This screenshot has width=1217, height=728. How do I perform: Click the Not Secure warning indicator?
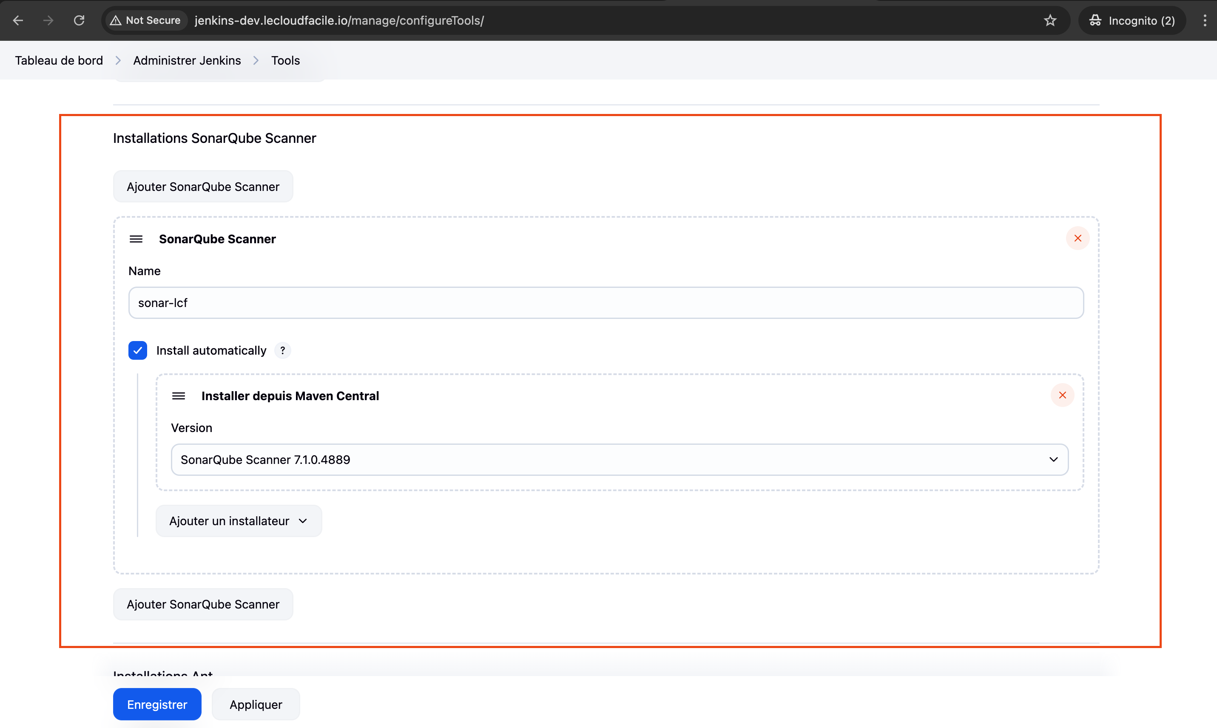(146, 20)
